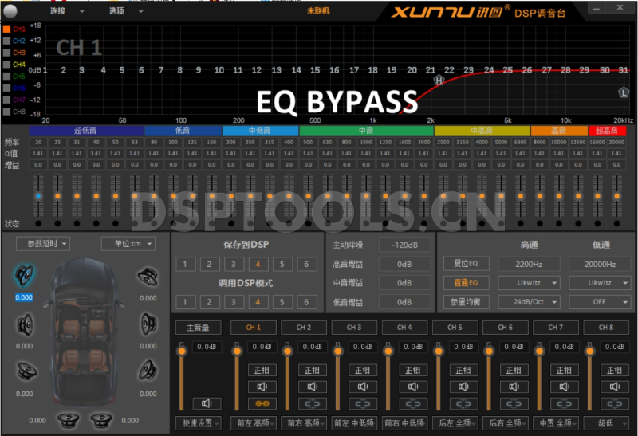
Task: Open the 参数延时 dropdown
Action: click(x=41, y=243)
